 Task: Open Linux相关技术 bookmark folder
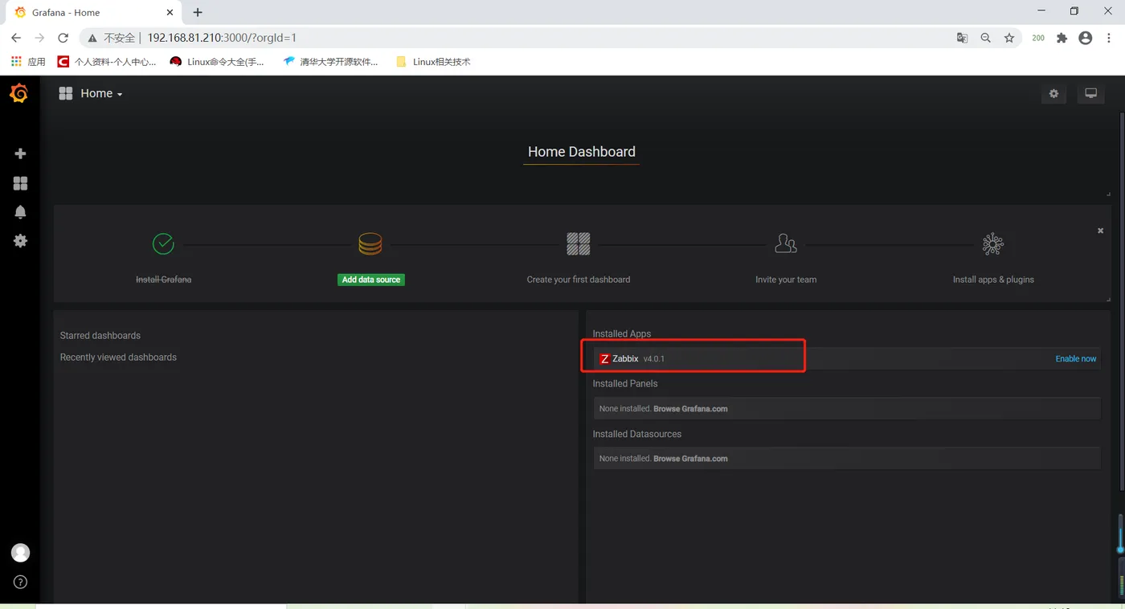click(434, 62)
